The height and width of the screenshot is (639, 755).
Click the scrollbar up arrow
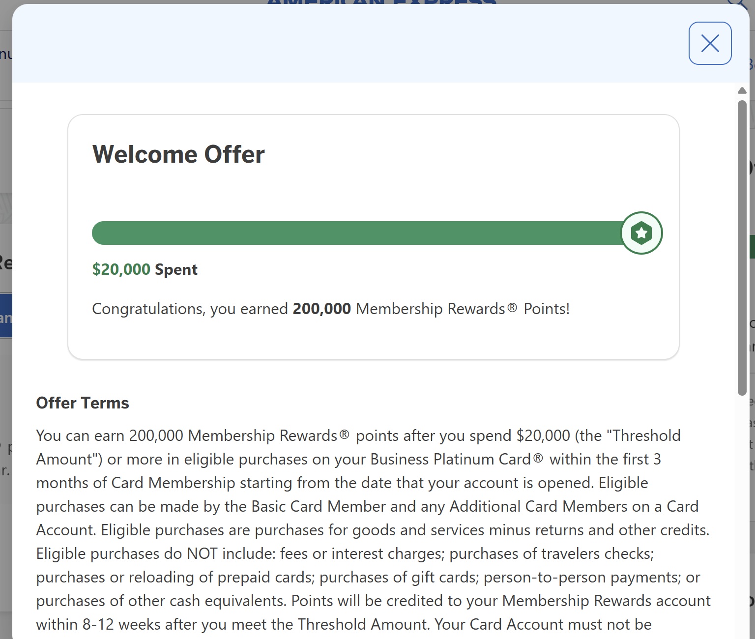coord(742,90)
